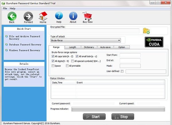Viewport: 172px width, 125px height.
Task: Minimize the iSunshare window
Action: pyautogui.click(x=153, y=3)
